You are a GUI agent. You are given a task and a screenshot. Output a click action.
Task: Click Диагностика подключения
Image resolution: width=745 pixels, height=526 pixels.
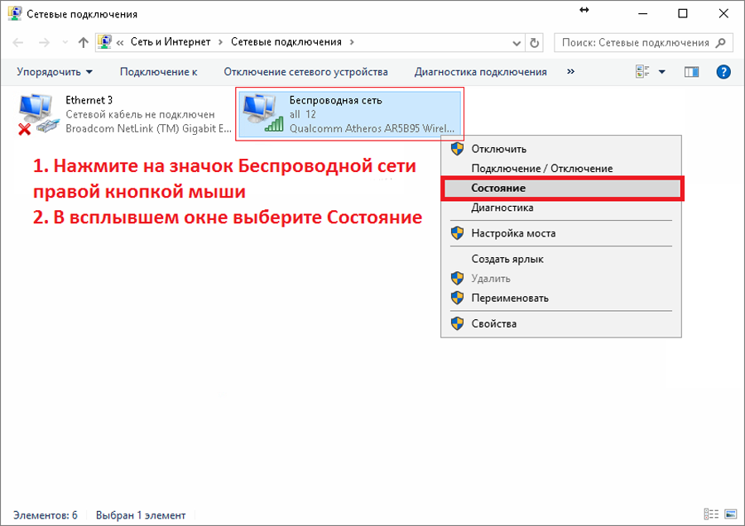point(480,72)
